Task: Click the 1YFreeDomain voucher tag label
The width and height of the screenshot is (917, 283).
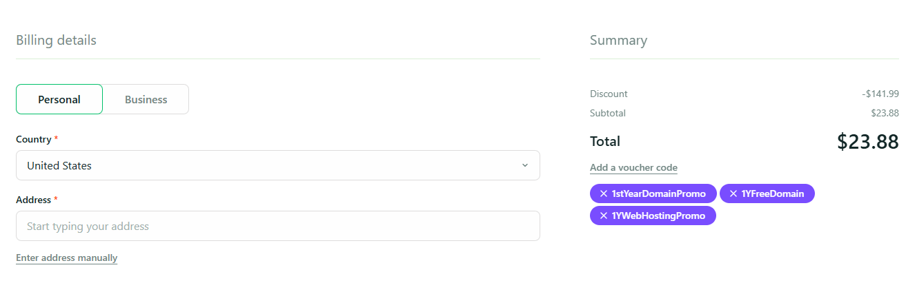Action: 772,194
